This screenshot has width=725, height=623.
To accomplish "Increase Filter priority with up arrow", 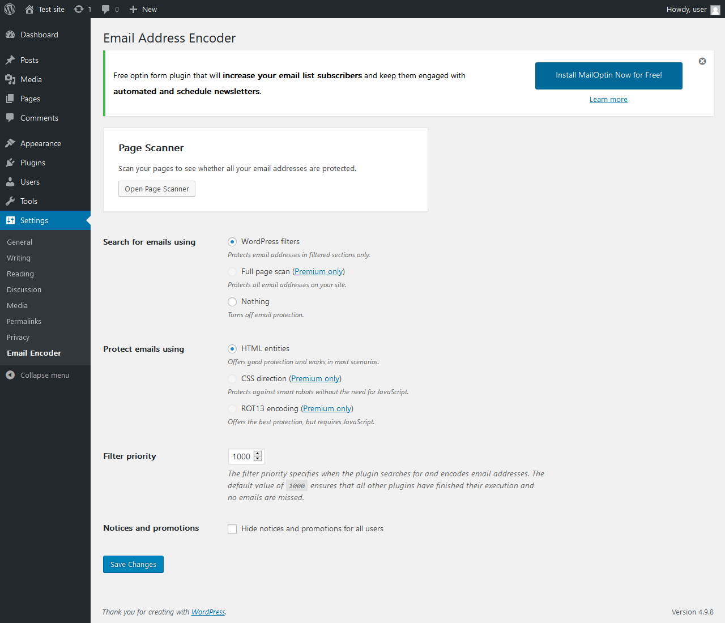I will [x=258, y=454].
